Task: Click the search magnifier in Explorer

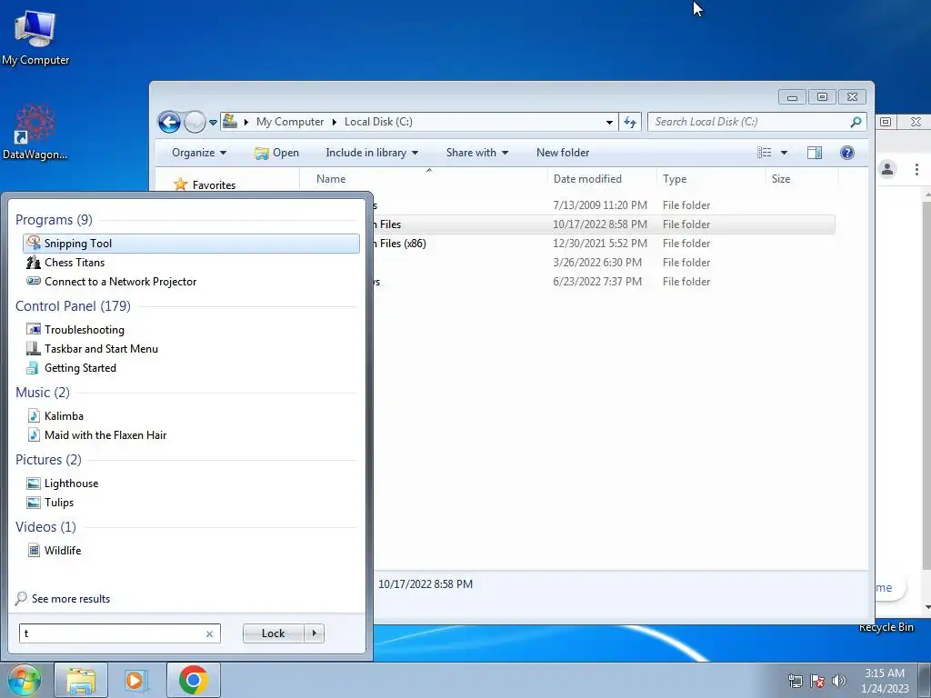Action: [x=856, y=122]
